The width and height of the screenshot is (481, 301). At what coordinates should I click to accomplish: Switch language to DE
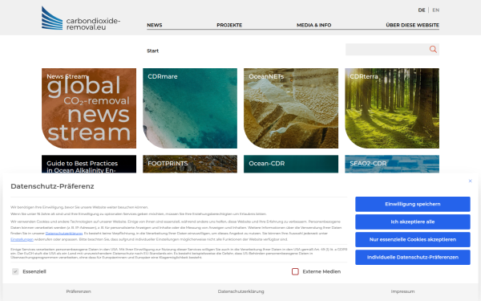pos(422,10)
